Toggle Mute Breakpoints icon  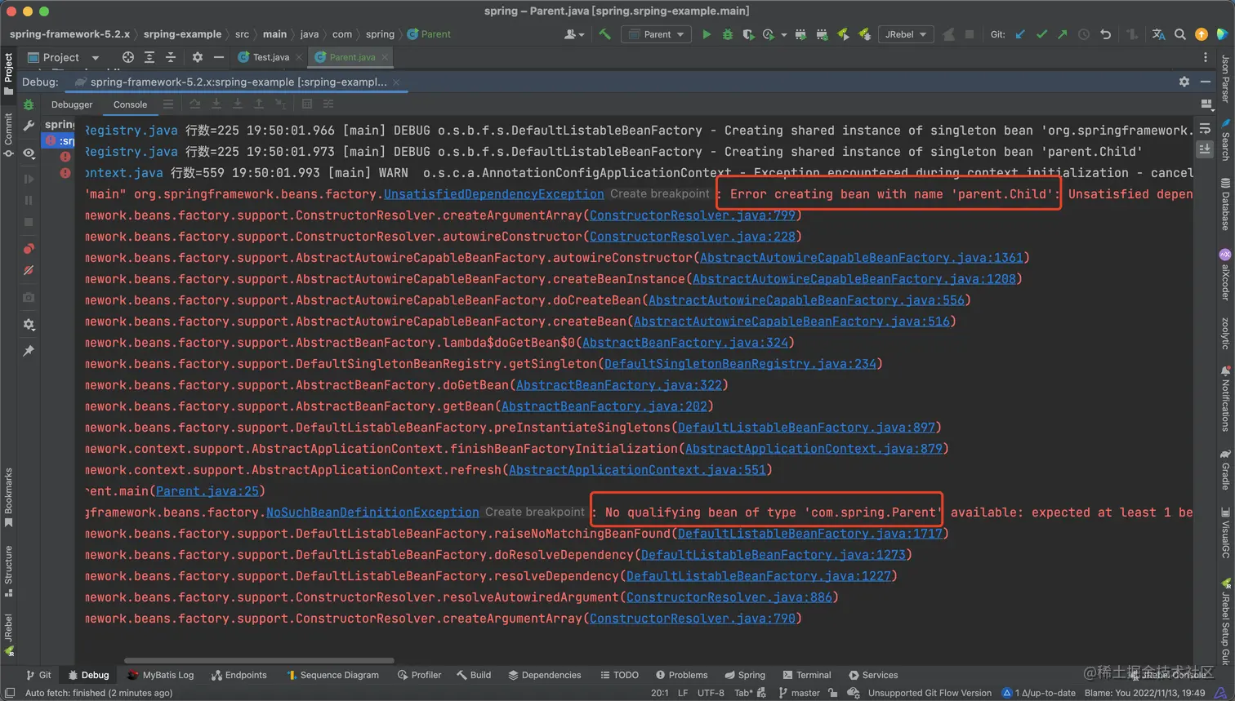[x=29, y=270]
